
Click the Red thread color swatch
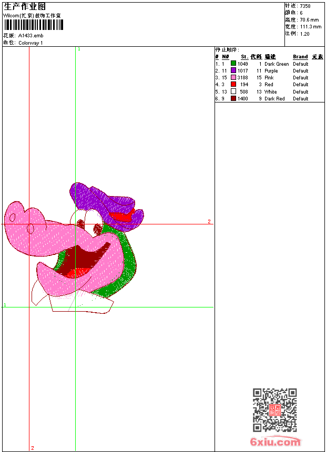point(233,84)
